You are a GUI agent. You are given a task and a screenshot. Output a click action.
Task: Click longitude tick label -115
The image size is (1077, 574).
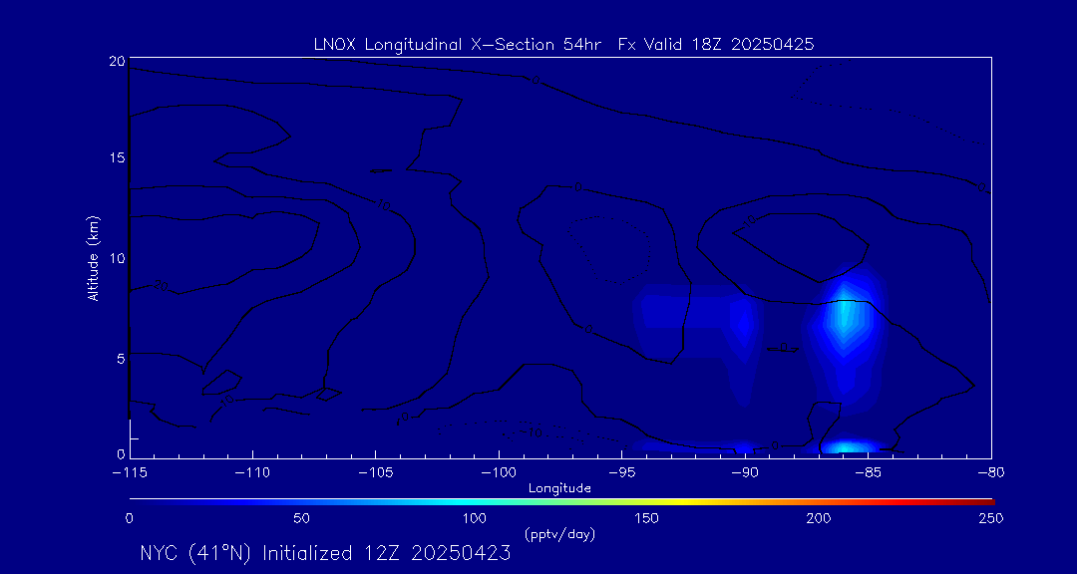pyautogui.click(x=130, y=473)
